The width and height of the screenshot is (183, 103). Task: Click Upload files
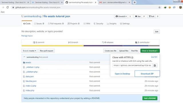(x=124, y=51)
